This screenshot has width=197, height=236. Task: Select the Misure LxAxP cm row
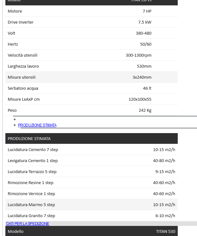92,99
